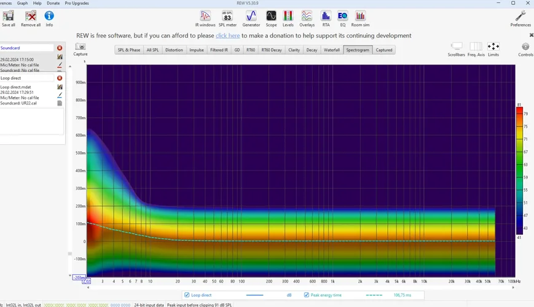
Task: Open the graph Controls panel
Action: [x=525, y=47]
